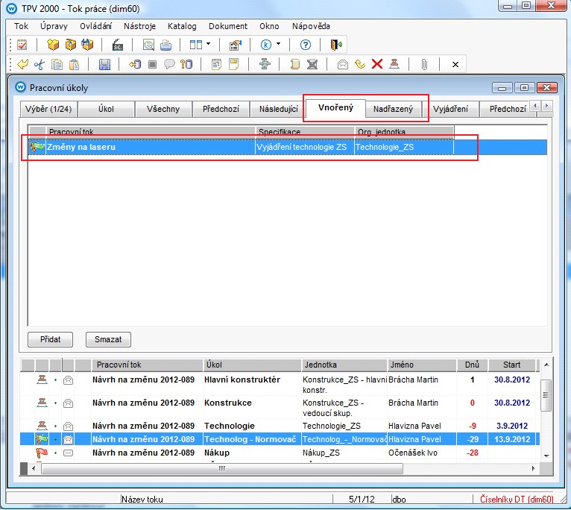The image size is (571, 510).
Task: Click the printer icon
Action: [165, 45]
